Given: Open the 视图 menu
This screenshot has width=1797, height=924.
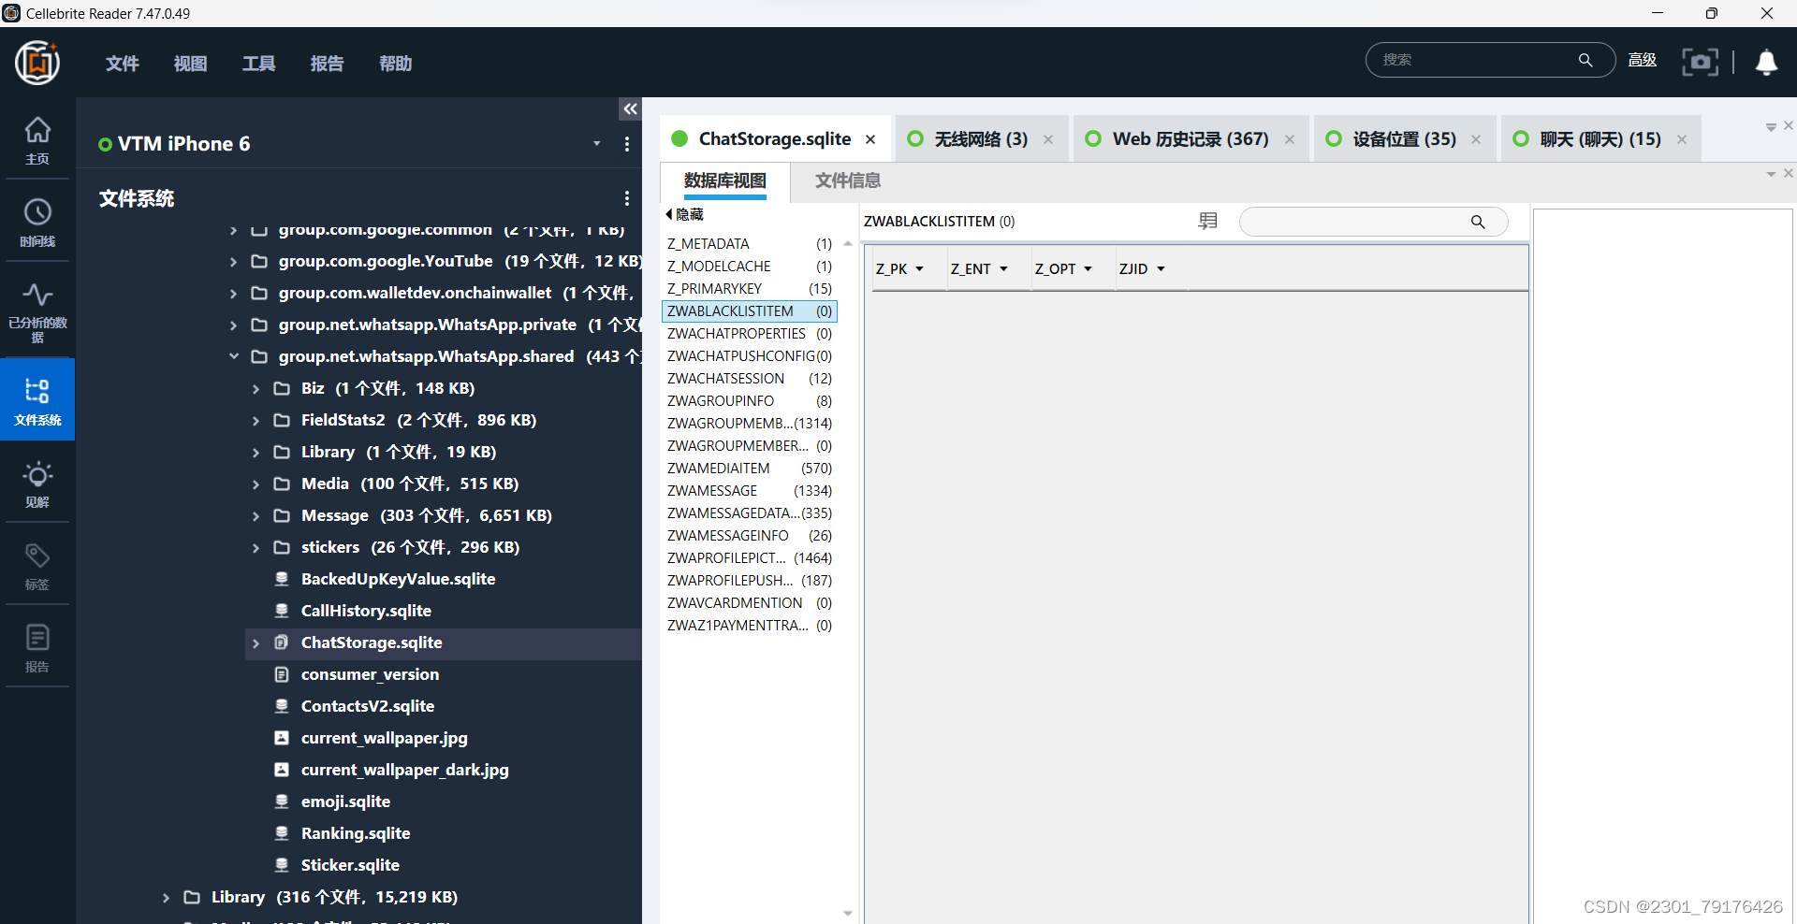Looking at the screenshot, I should tap(190, 64).
